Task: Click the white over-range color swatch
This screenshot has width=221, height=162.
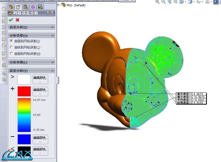Action: pos(24,79)
